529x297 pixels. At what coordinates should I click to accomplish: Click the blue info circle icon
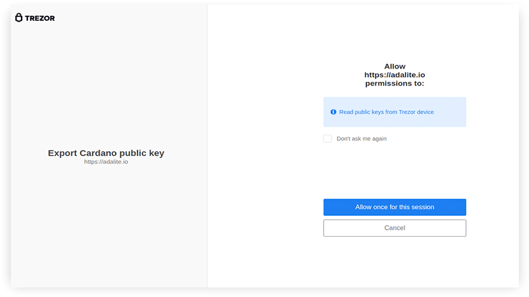click(x=334, y=112)
